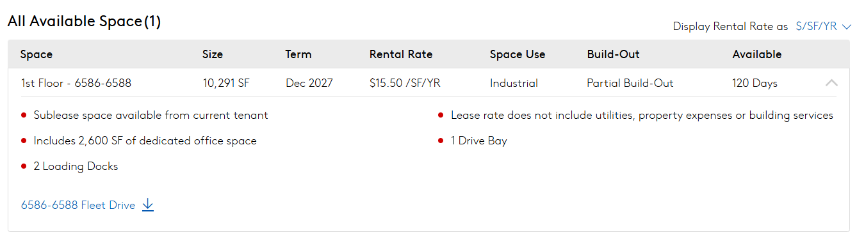Click the Available column header
The height and width of the screenshot is (237, 857).
click(x=757, y=54)
